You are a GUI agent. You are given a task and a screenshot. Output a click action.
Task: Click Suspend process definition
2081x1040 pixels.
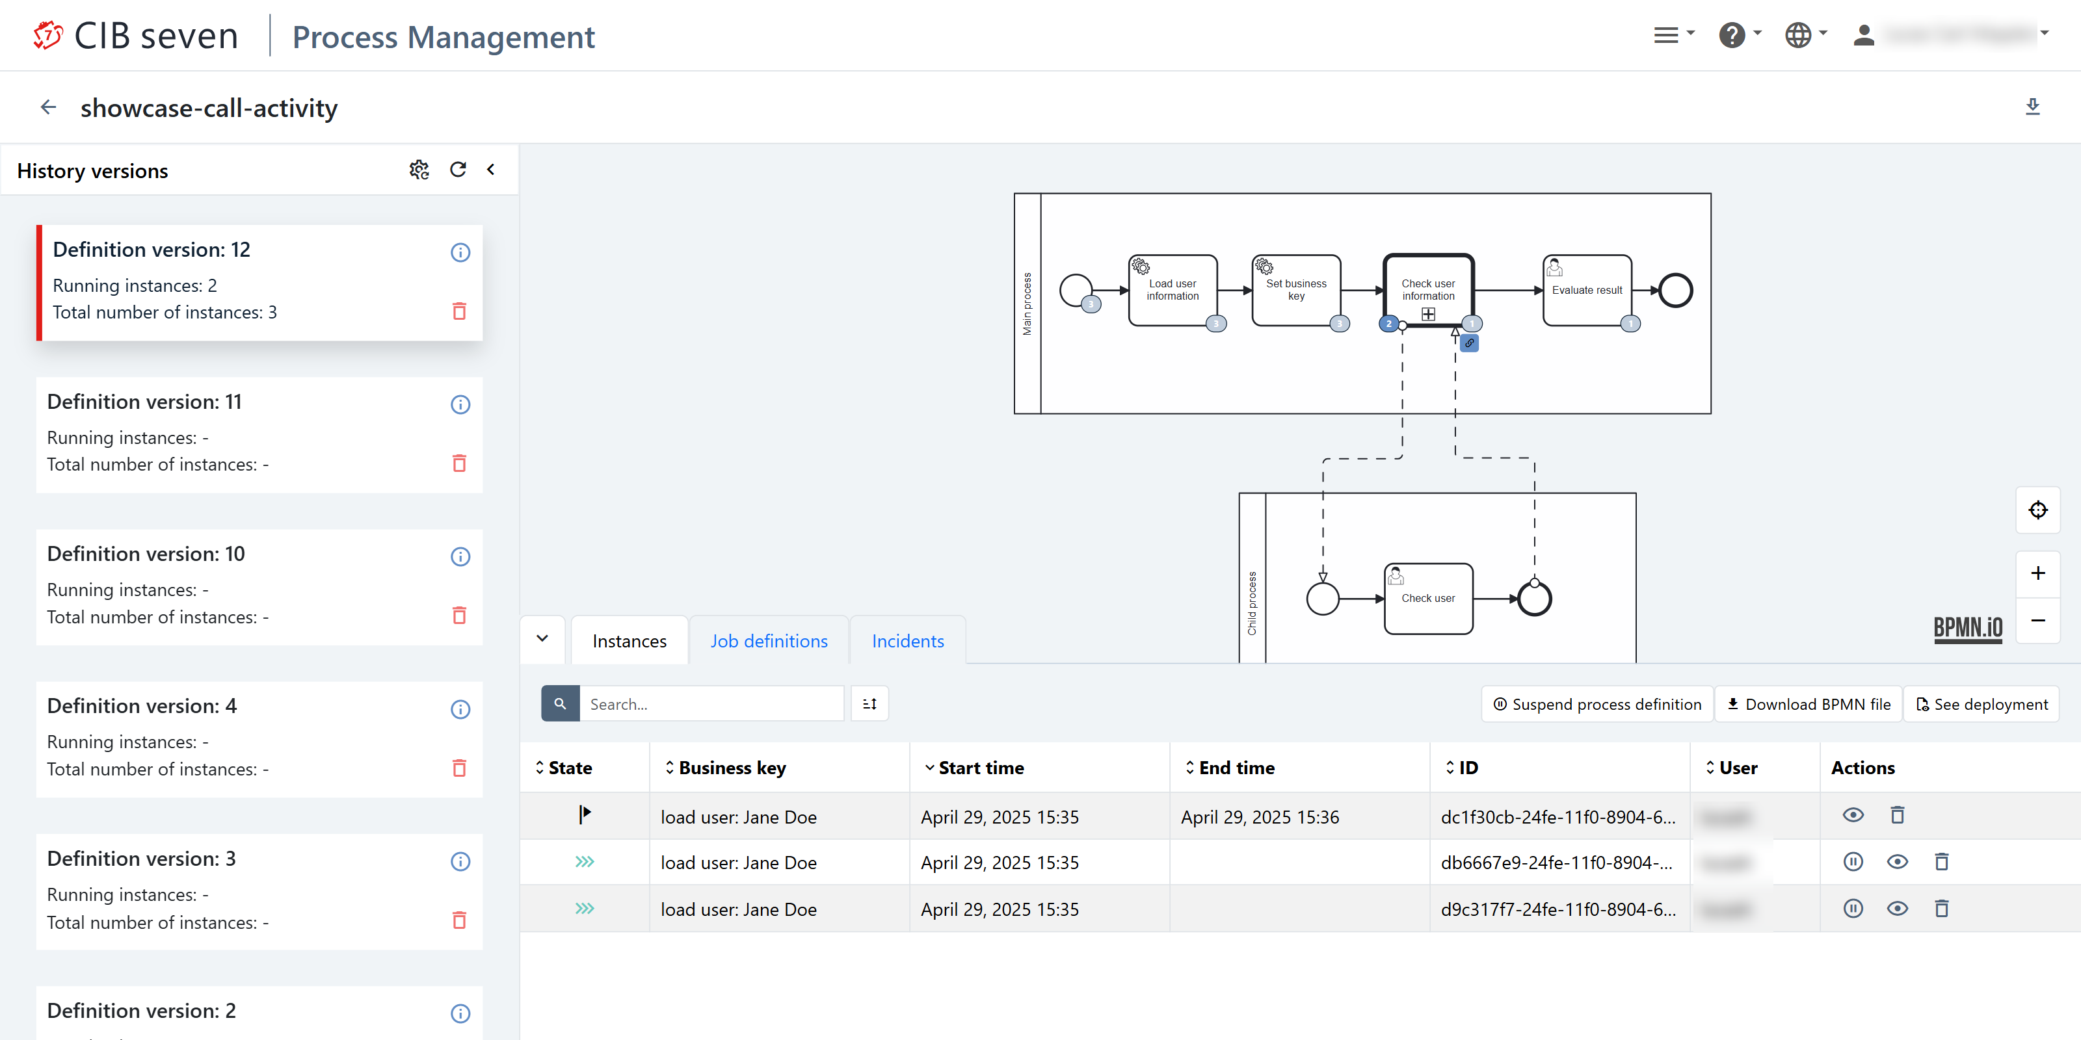point(1597,704)
